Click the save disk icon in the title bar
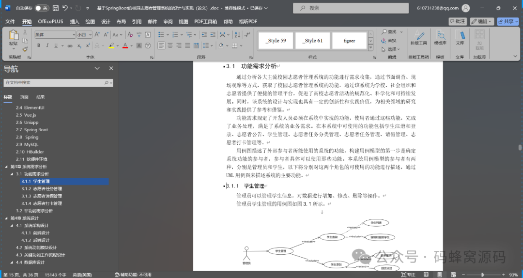The width and height of the screenshot is (523, 278). click(x=56, y=8)
